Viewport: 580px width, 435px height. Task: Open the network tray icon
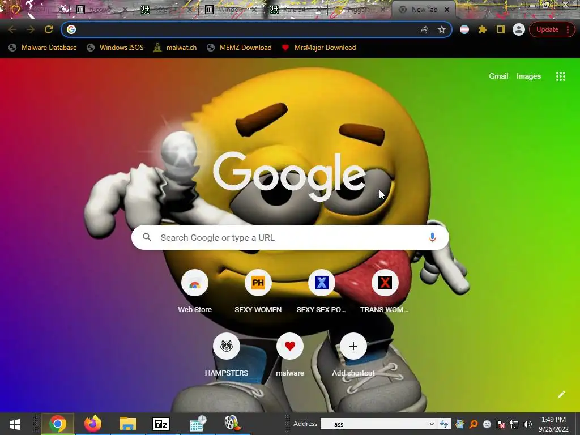(514, 424)
